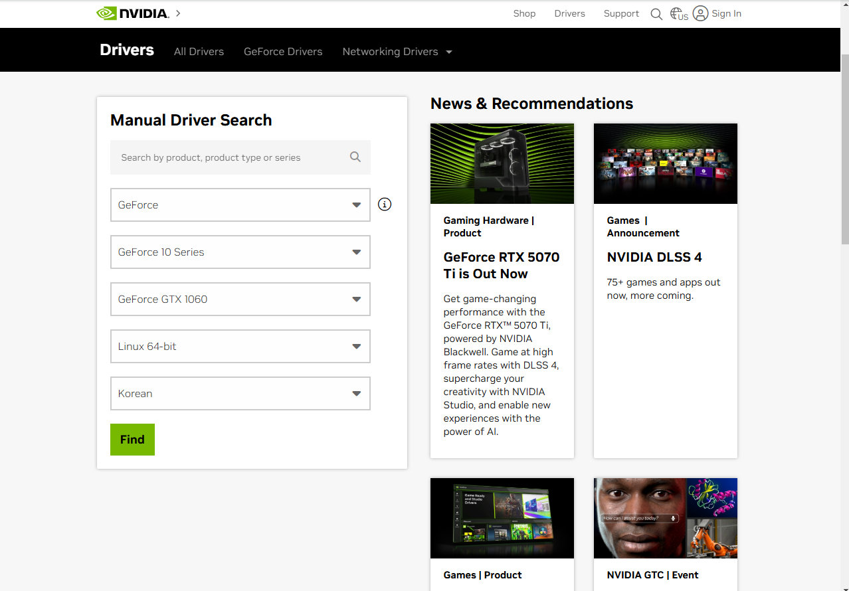Switch to All Drivers tab
The height and width of the screenshot is (591, 849).
(x=199, y=51)
